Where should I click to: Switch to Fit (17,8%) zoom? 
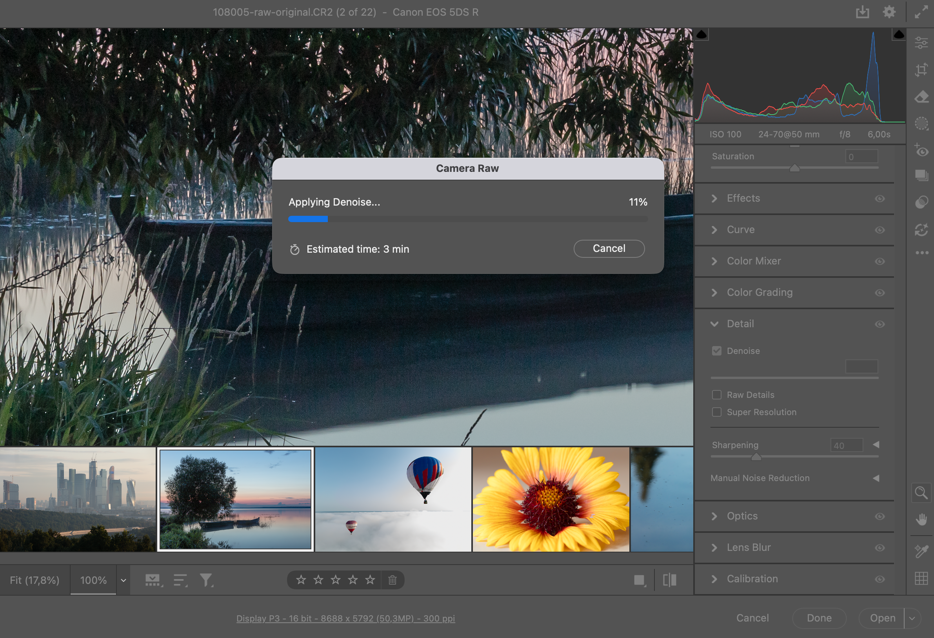point(35,580)
